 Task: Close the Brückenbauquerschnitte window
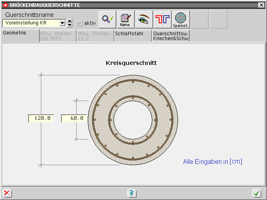click(261, 5)
